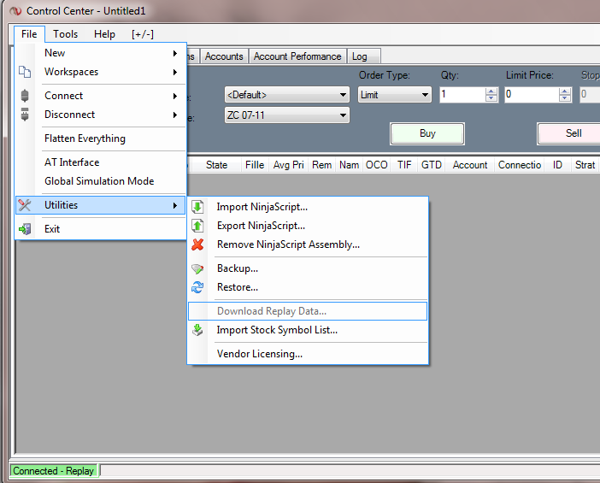
Task: Click the Stop price input field
Action: pos(590,95)
